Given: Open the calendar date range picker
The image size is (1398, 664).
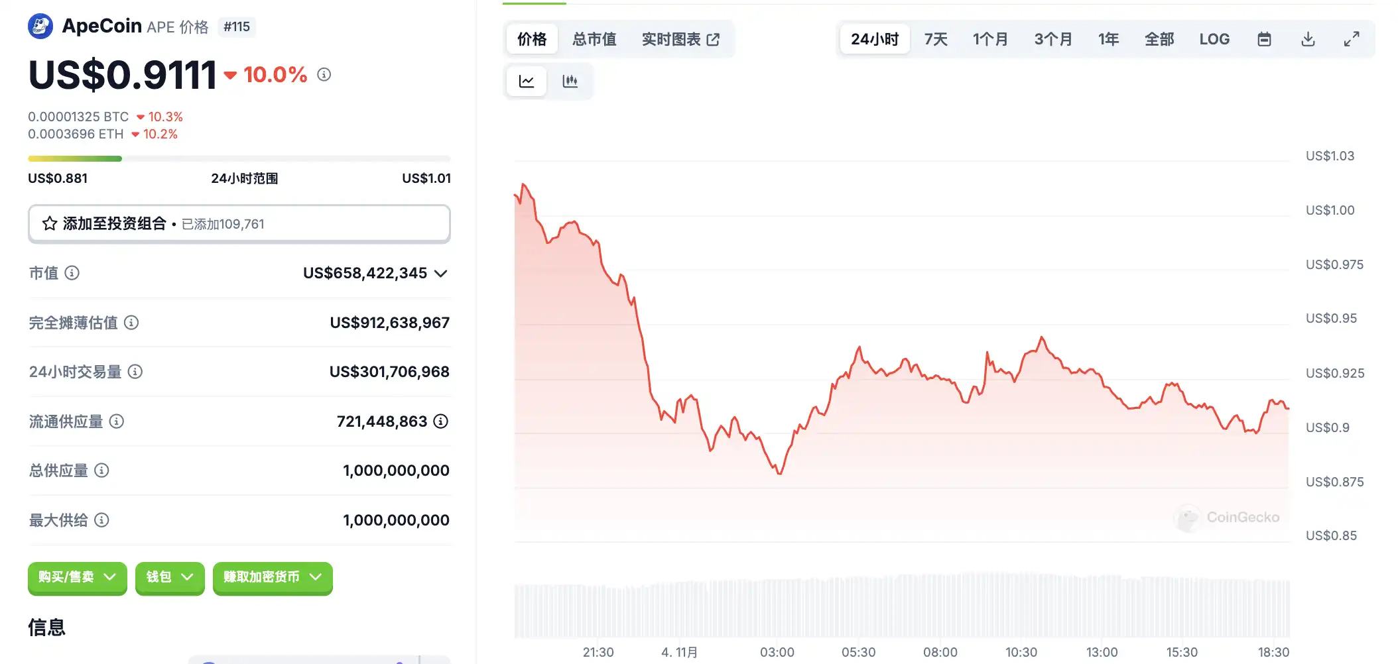Looking at the screenshot, I should pyautogui.click(x=1264, y=39).
